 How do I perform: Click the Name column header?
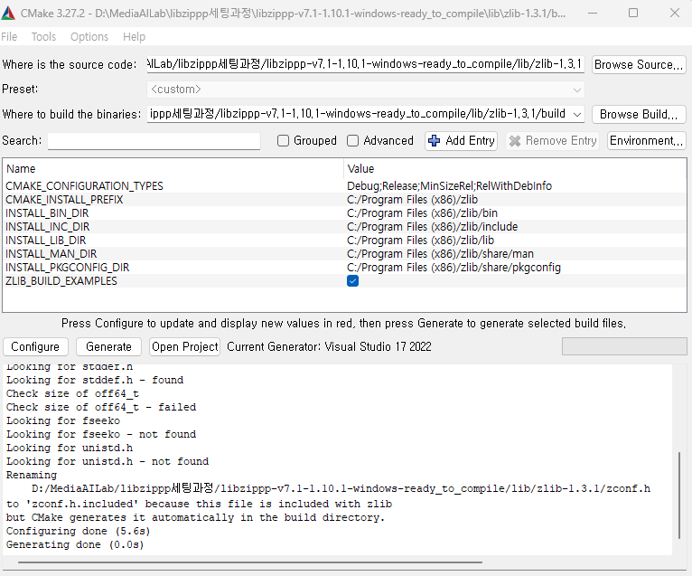pos(21,169)
